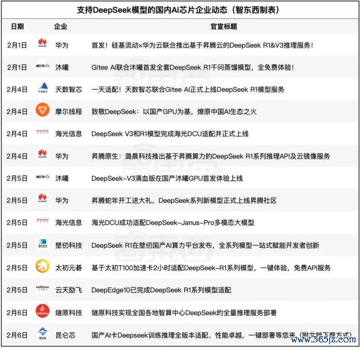Click date 2月4日 in the 摩尔线程 row
This screenshot has width=360, height=348.
17,112
